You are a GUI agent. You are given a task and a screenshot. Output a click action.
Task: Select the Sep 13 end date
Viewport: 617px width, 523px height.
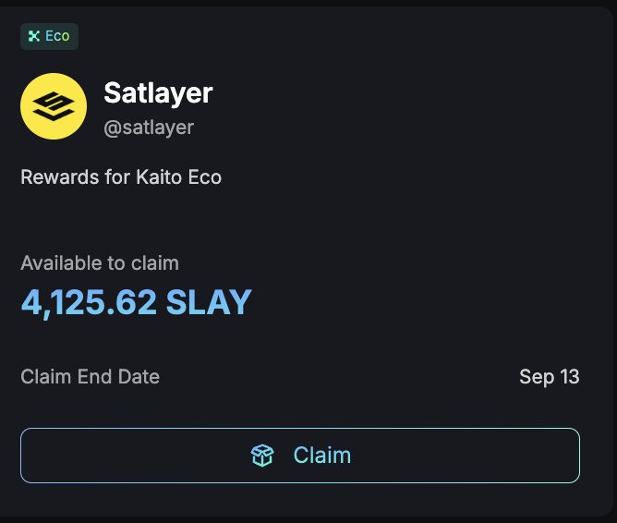[549, 376]
